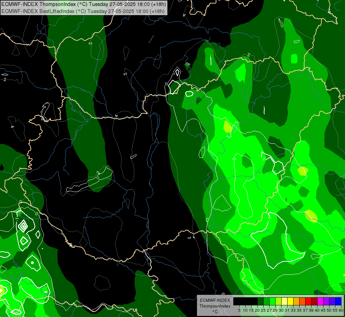Click the legend tick value 39
The width and height of the screenshot is (345, 317).
point(311,310)
